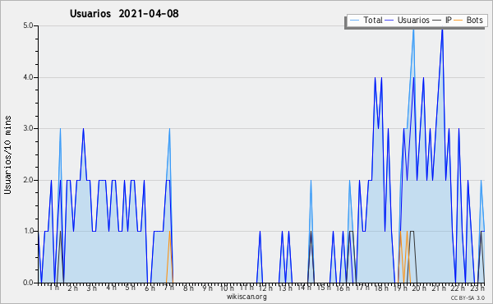Click the 0.0 y-axis value
This screenshot has width=493, height=304.
click(x=28, y=283)
